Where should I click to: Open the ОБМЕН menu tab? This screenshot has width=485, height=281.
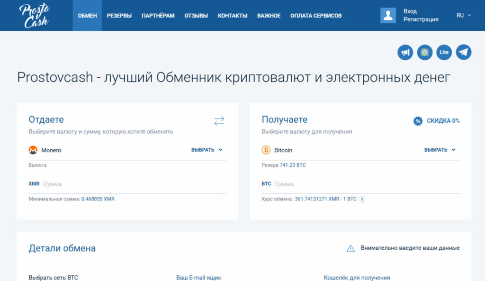pos(87,16)
